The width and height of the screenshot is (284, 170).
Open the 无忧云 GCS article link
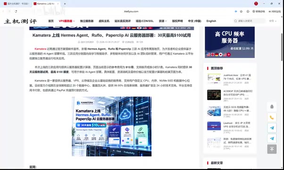(x=237, y=109)
